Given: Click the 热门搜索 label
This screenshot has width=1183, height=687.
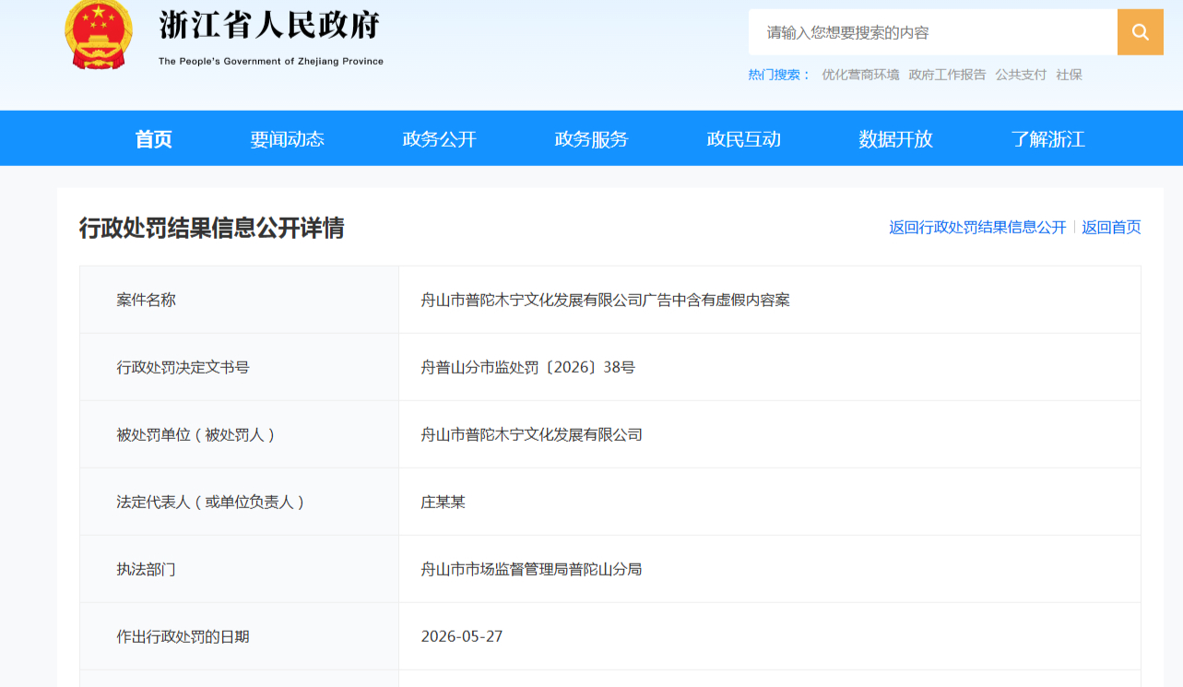Looking at the screenshot, I should click(779, 75).
